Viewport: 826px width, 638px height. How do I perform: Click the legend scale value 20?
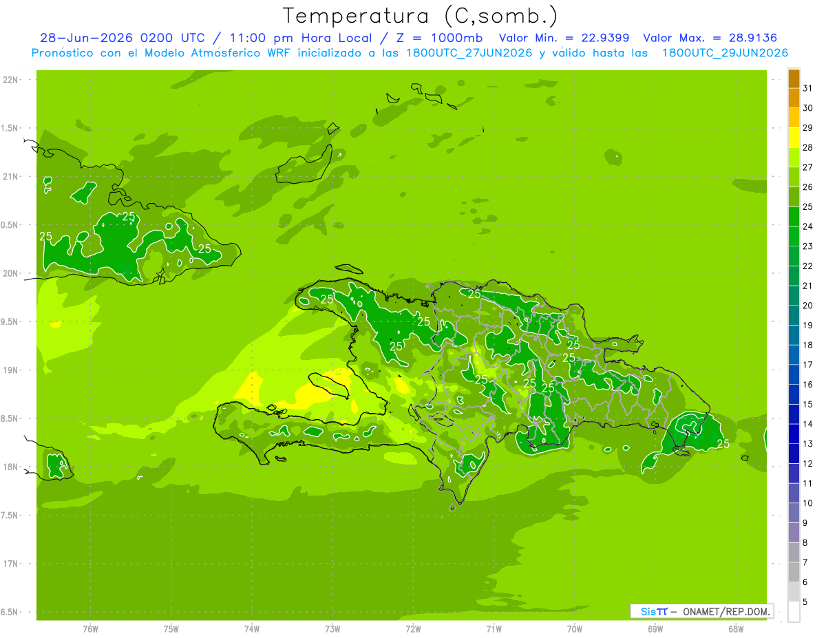click(x=808, y=306)
